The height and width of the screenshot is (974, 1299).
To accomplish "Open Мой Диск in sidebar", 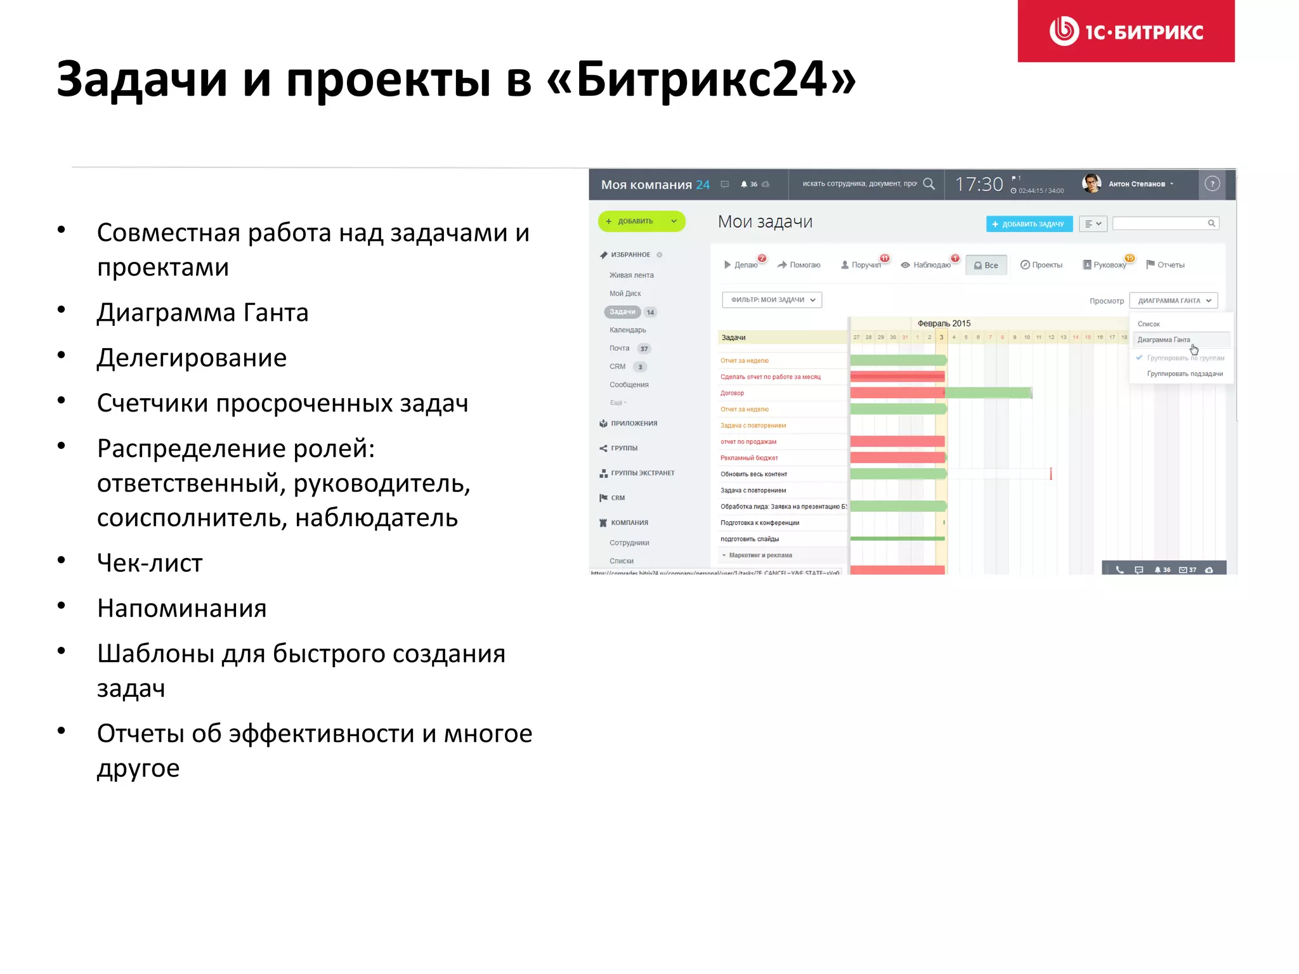I will (x=625, y=294).
